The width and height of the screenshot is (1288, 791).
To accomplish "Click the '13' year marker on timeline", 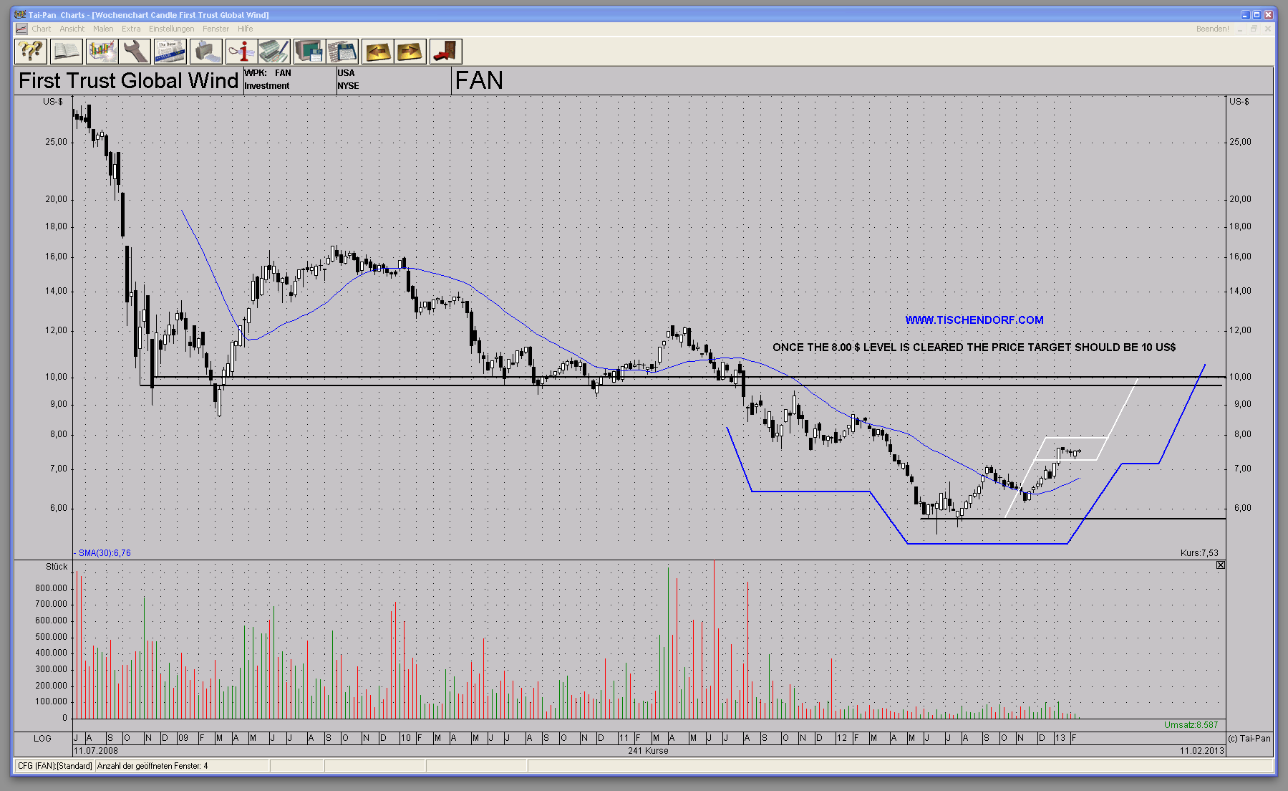I will click(1060, 738).
